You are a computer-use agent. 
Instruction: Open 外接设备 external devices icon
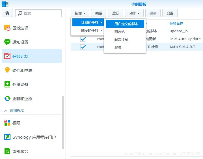click(7, 84)
